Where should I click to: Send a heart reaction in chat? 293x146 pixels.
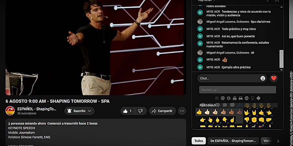(274, 79)
